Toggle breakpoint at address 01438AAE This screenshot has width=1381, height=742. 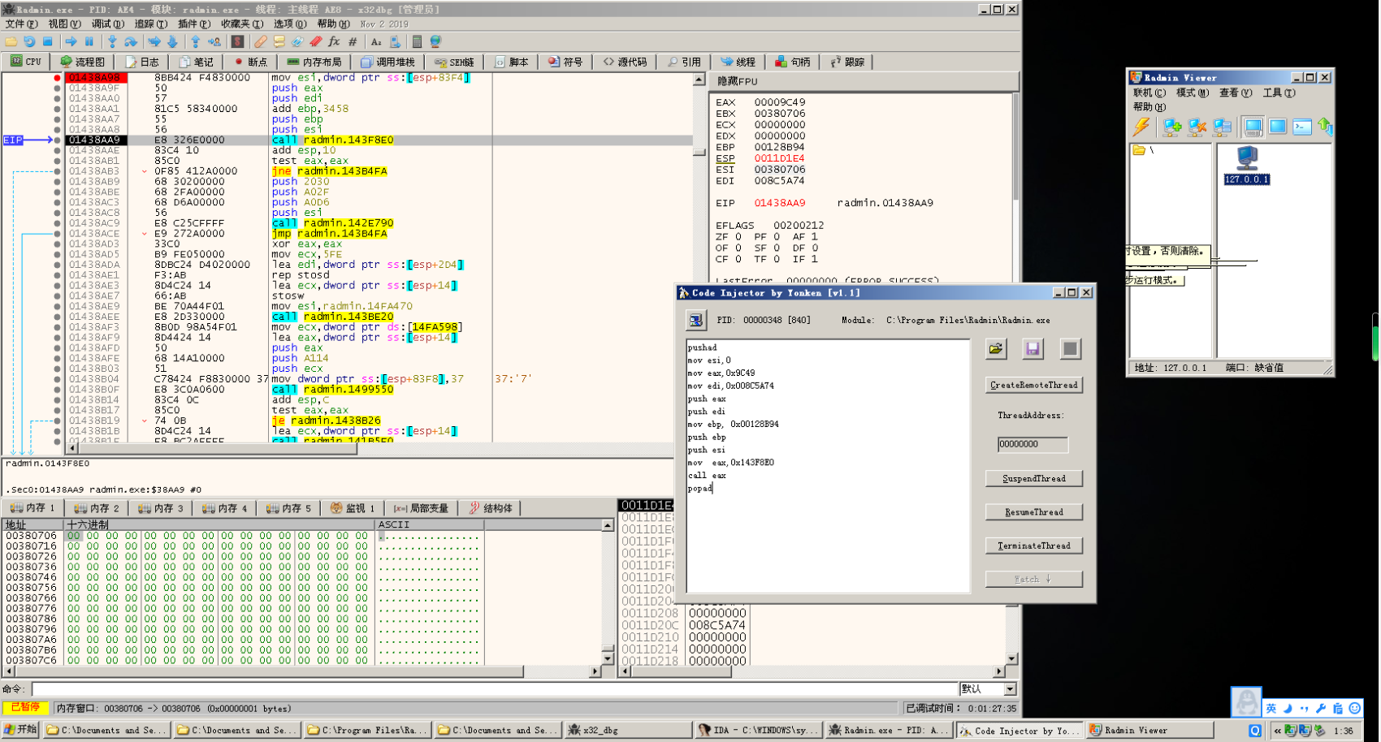(57, 150)
